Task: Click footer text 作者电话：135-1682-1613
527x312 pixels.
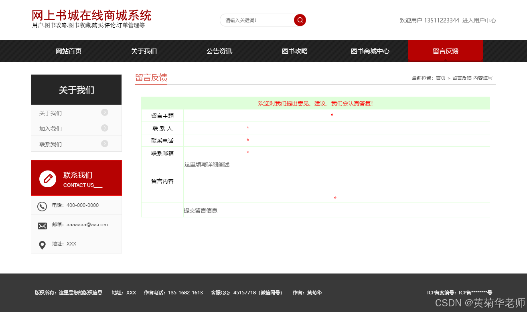Action: coord(173,293)
